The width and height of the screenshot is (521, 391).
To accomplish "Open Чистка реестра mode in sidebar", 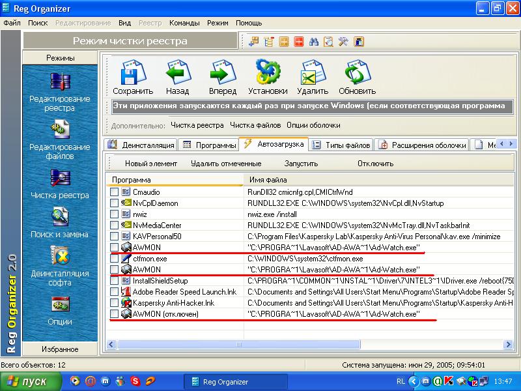I will [60, 184].
